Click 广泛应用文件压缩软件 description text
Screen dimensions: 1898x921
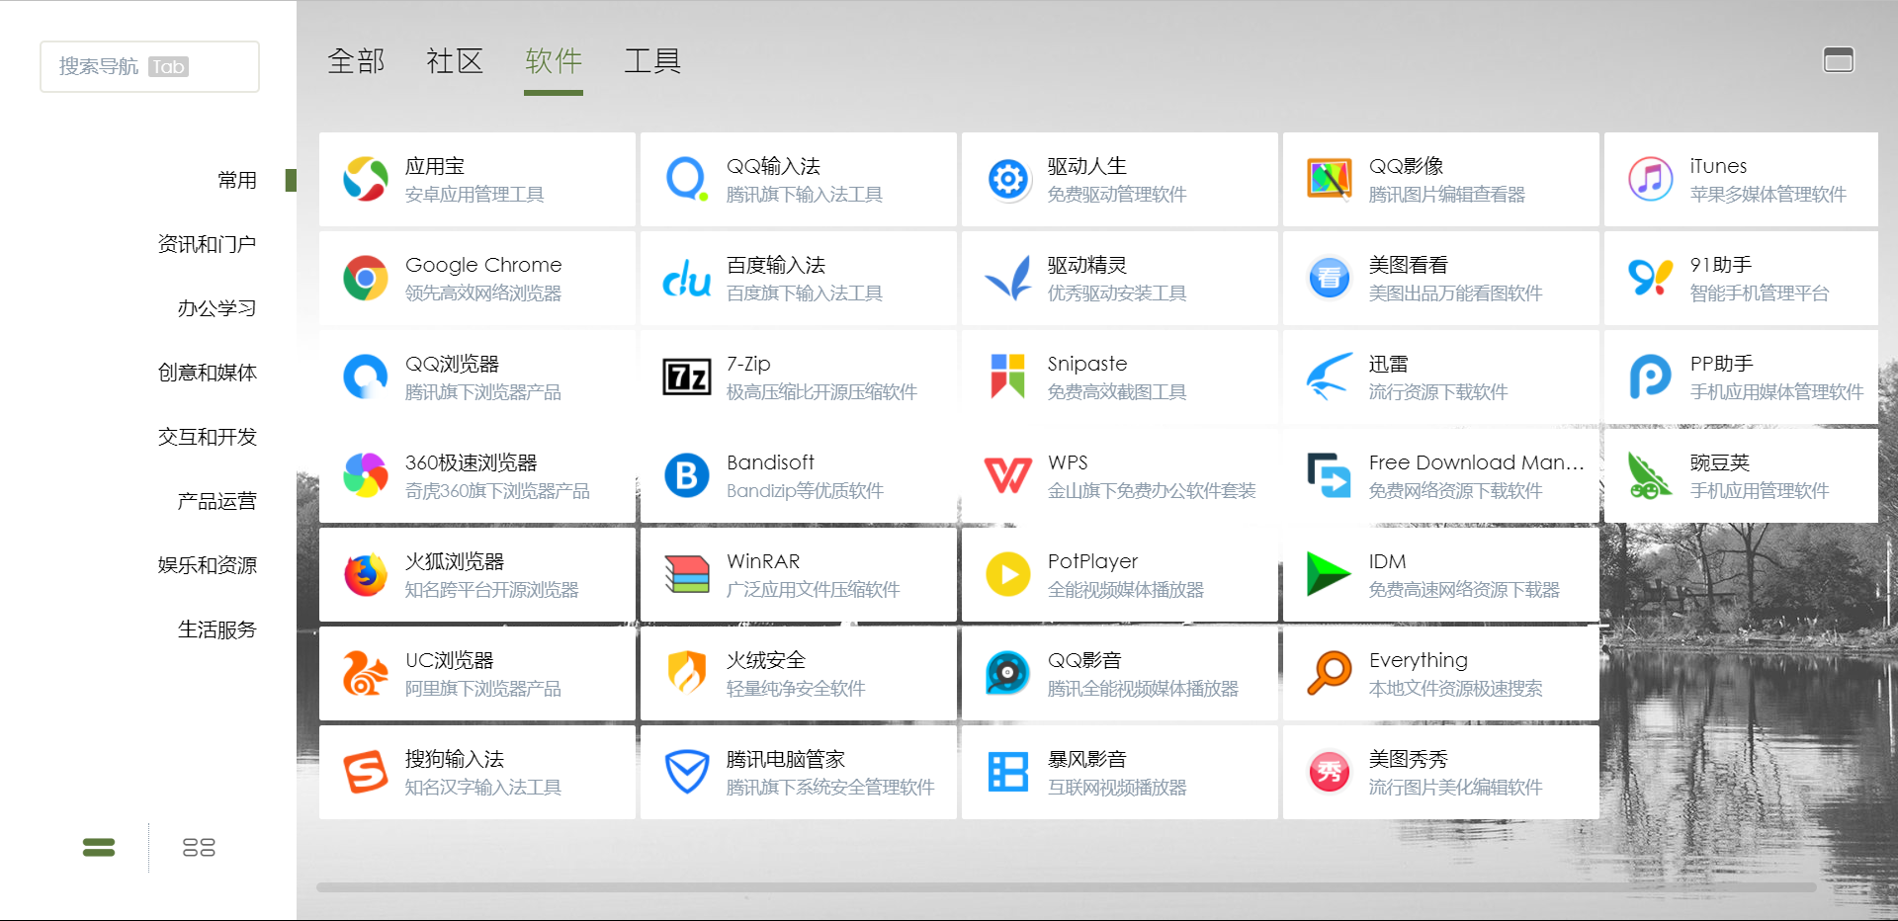pos(813,590)
